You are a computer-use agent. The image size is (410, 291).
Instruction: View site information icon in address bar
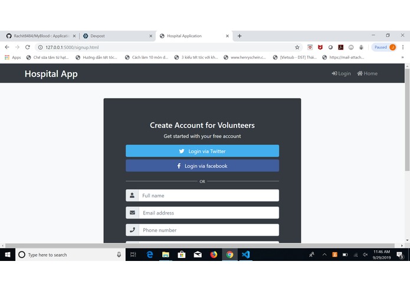[40, 48]
